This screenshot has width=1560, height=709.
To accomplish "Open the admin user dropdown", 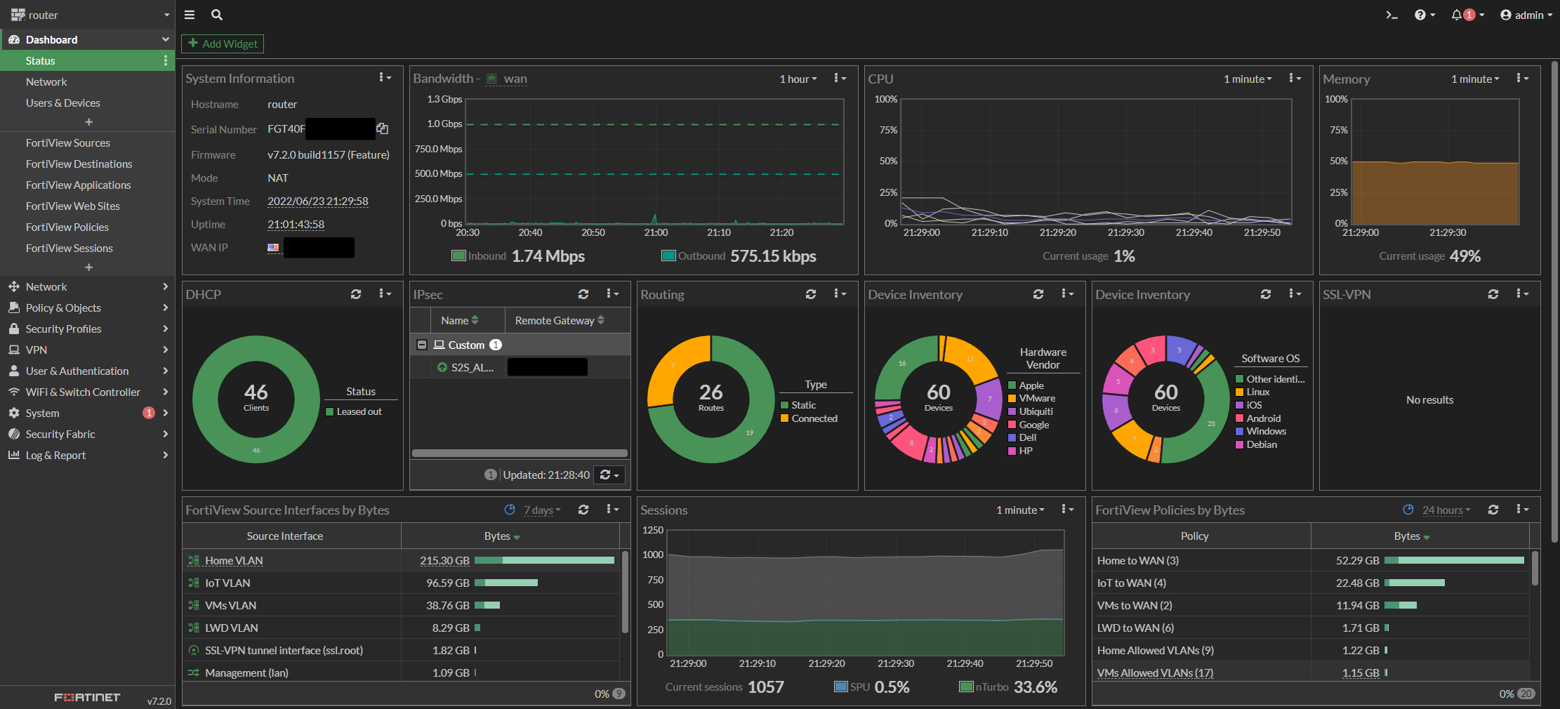I will (1526, 15).
